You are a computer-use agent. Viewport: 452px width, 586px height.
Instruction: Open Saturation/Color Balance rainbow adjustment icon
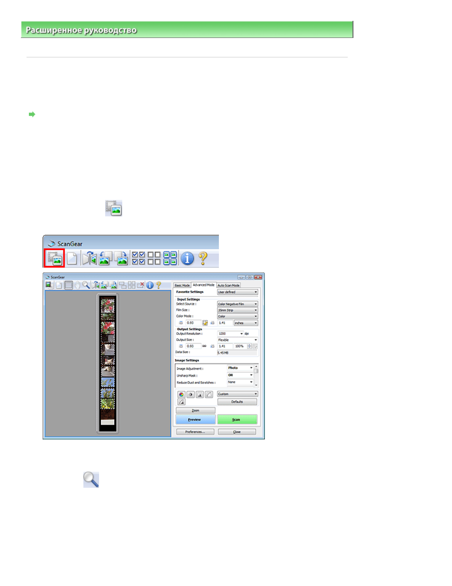pyautogui.click(x=181, y=394)
